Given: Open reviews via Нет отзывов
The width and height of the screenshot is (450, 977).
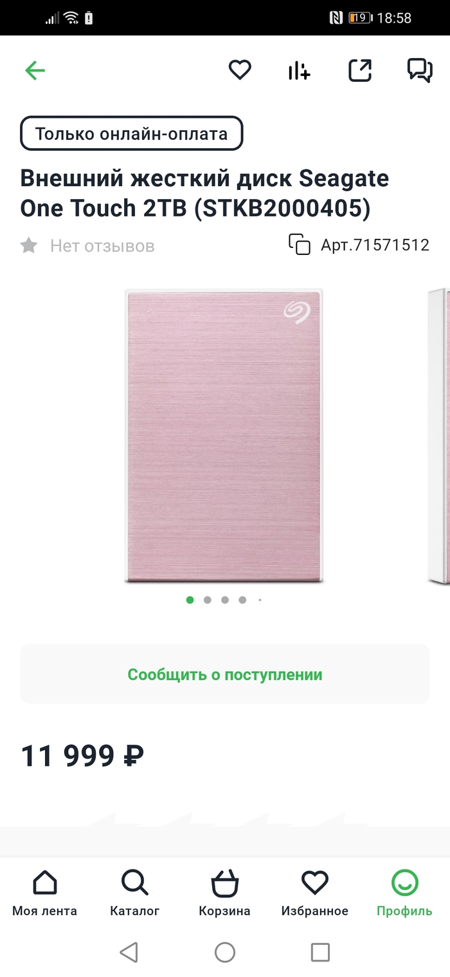Looking at the screenshot, I should 102,245.
